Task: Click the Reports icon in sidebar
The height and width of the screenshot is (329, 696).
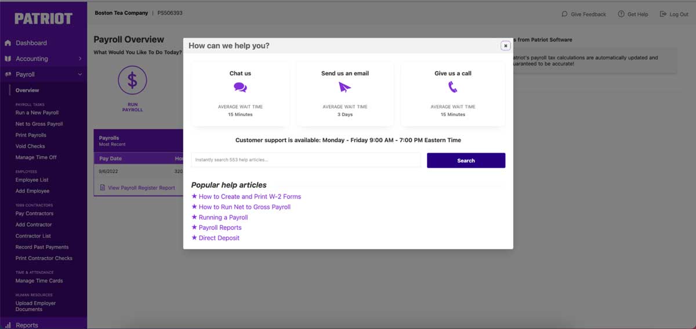Action: coord(8,325)
